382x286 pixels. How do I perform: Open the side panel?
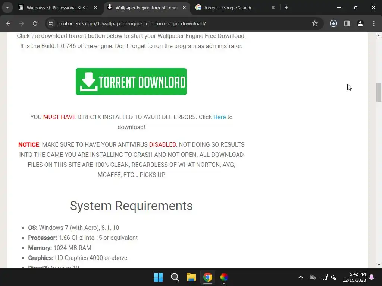tap(347, 23)
